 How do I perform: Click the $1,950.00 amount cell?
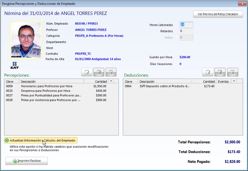point(100,86)
